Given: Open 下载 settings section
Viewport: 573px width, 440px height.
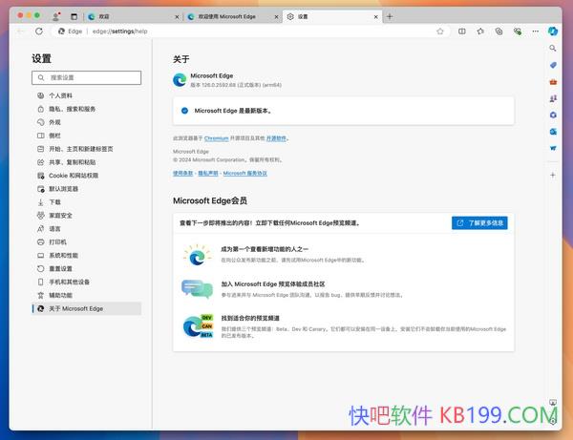Looking at the screenshot, I should [x=55, y=202].
